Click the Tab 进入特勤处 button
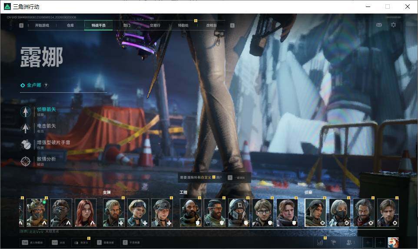Image resolution: width=418 pixels, height=249 pixels. 33,242
